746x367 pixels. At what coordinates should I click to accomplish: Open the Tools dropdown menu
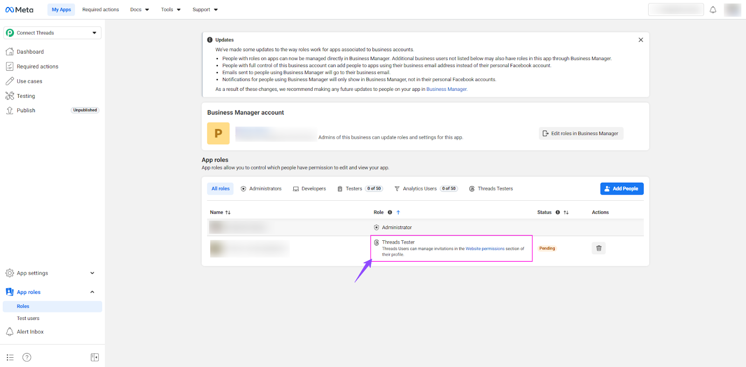(171, 10)
